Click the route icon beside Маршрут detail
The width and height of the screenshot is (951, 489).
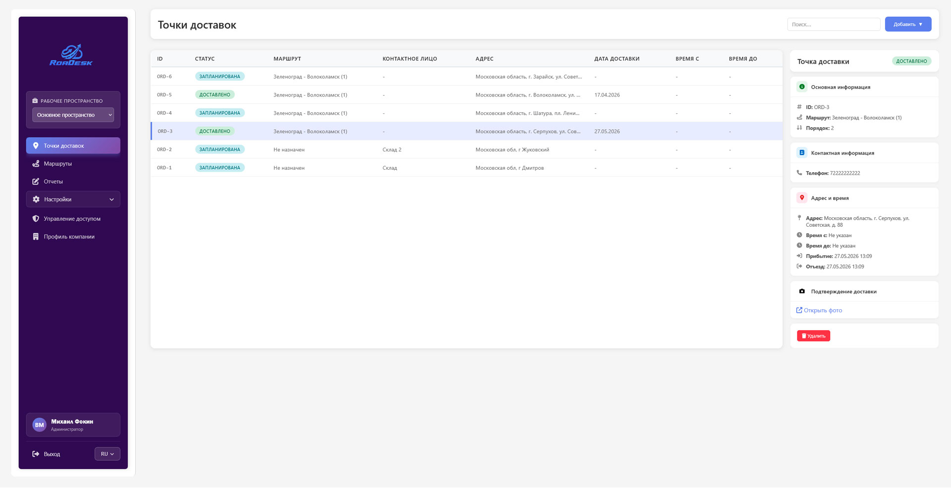pyautogui.click(x=799, y=118)
